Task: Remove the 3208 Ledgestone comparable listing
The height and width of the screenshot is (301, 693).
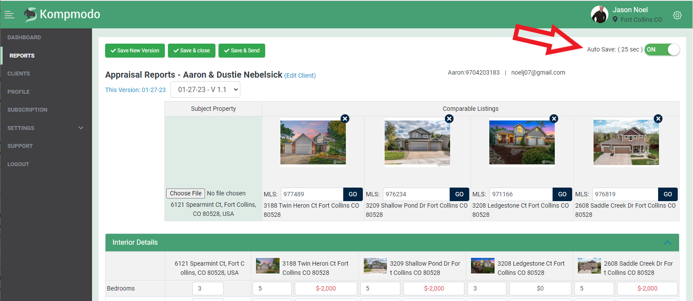Action: pyautogui.click(x=554, y=119)
